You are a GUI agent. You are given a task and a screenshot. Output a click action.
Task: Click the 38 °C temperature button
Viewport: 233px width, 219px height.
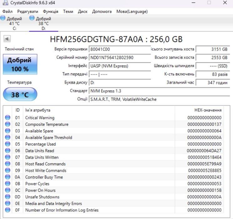coord(20,94)
